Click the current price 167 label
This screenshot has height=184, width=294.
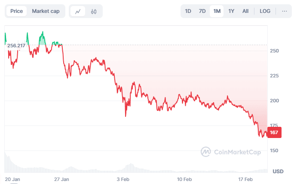pyautogui.click(x=274, y=133)
